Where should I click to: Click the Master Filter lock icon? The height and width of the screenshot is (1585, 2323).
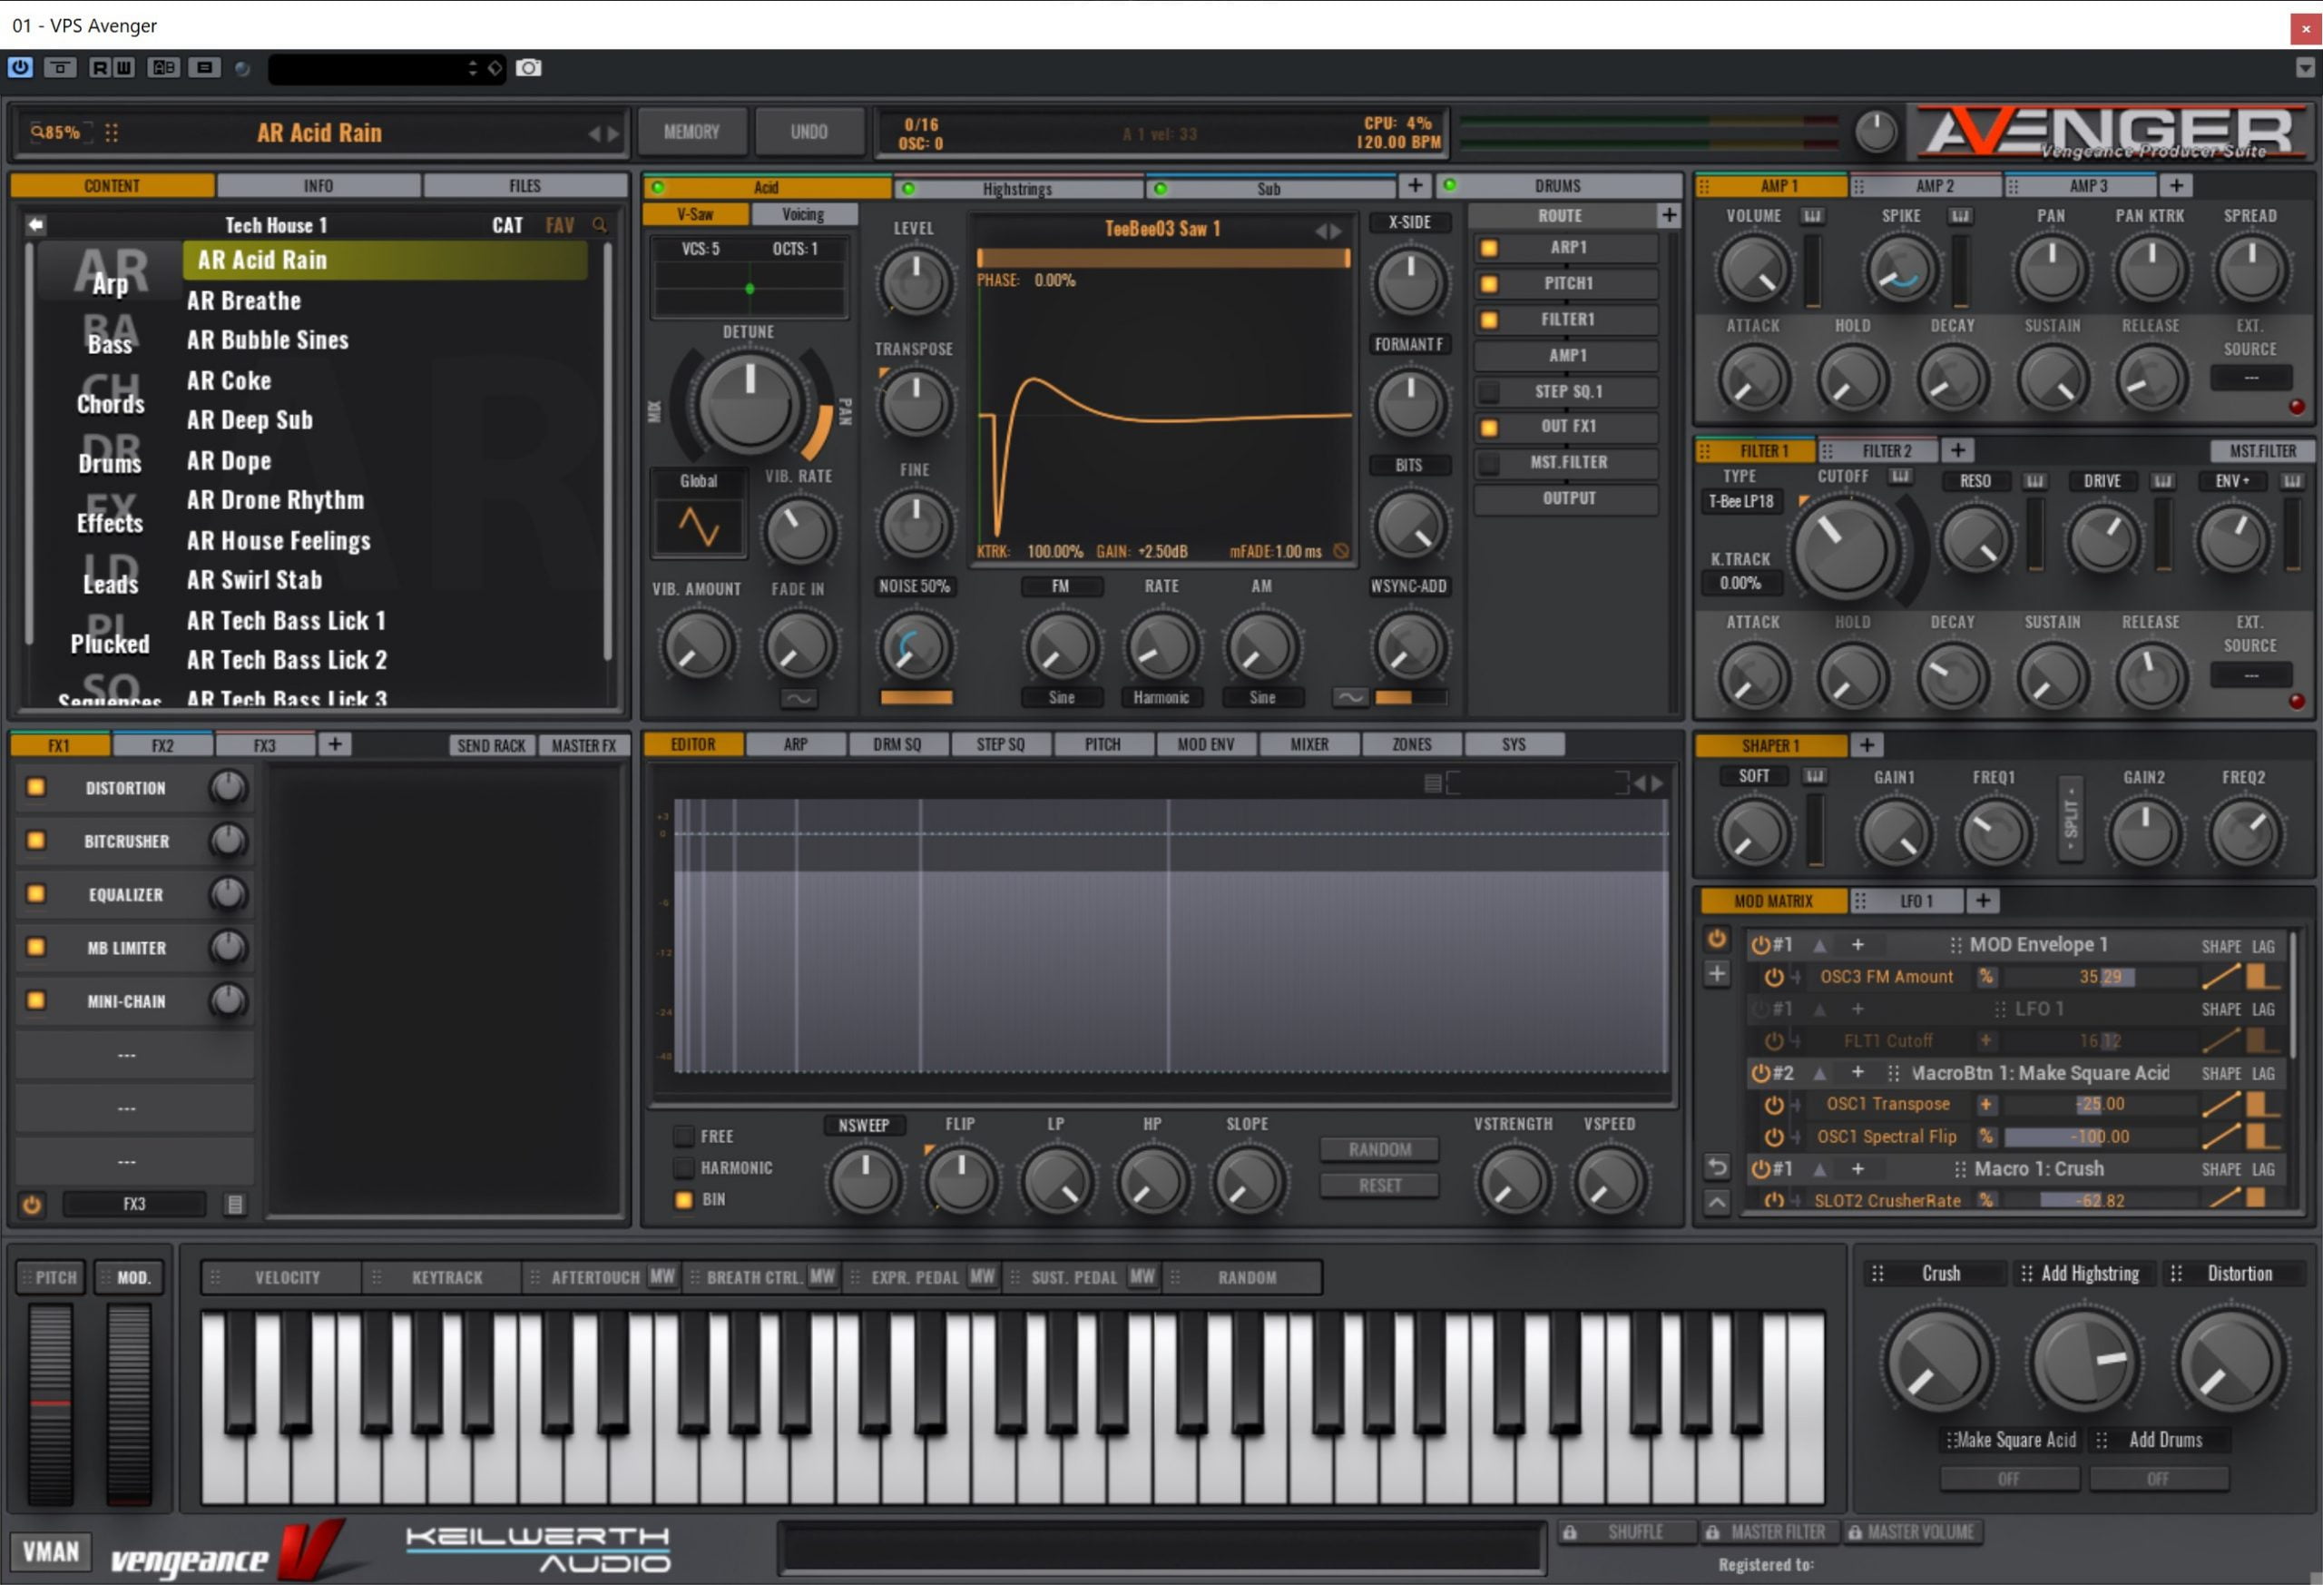click(x=1712, y=1532)
